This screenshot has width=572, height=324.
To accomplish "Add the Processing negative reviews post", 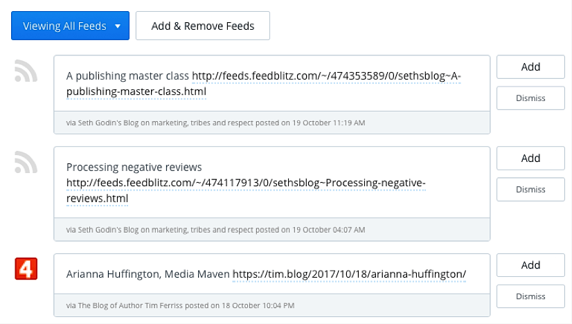I will pos(530,158).
